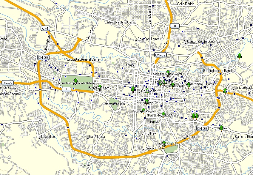Click the CN-27 highway shield

click(7, 82)
